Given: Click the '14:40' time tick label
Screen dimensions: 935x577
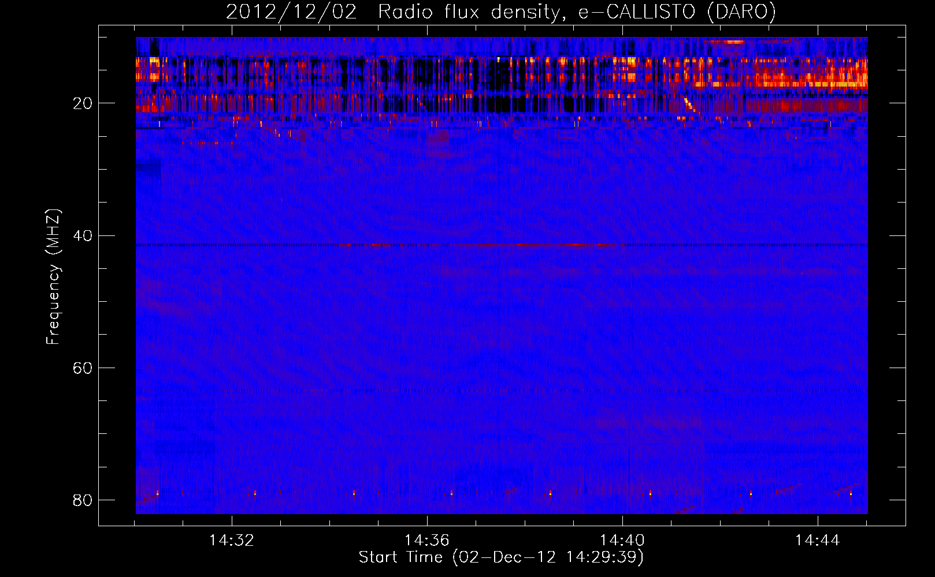Looking at the screenshot, I should coord(622,541).
